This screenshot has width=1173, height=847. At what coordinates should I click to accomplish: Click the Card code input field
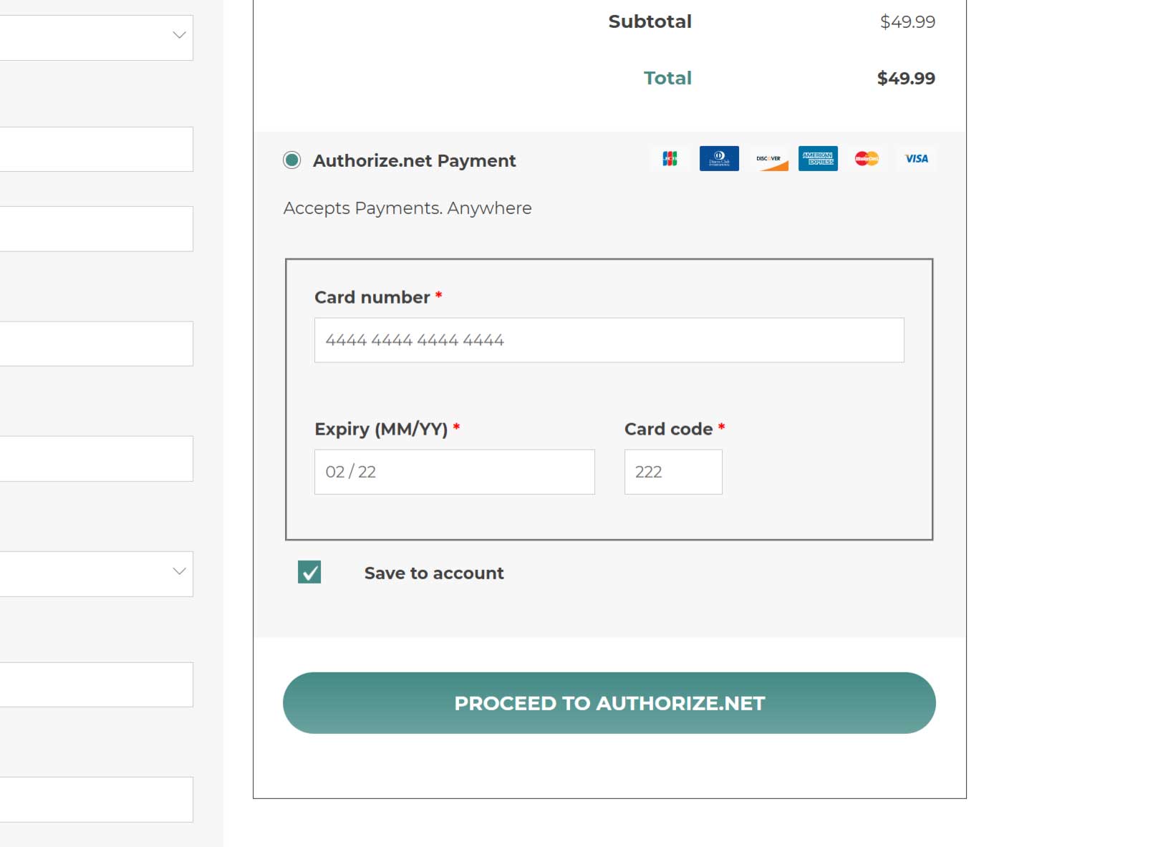pos(673,472)
